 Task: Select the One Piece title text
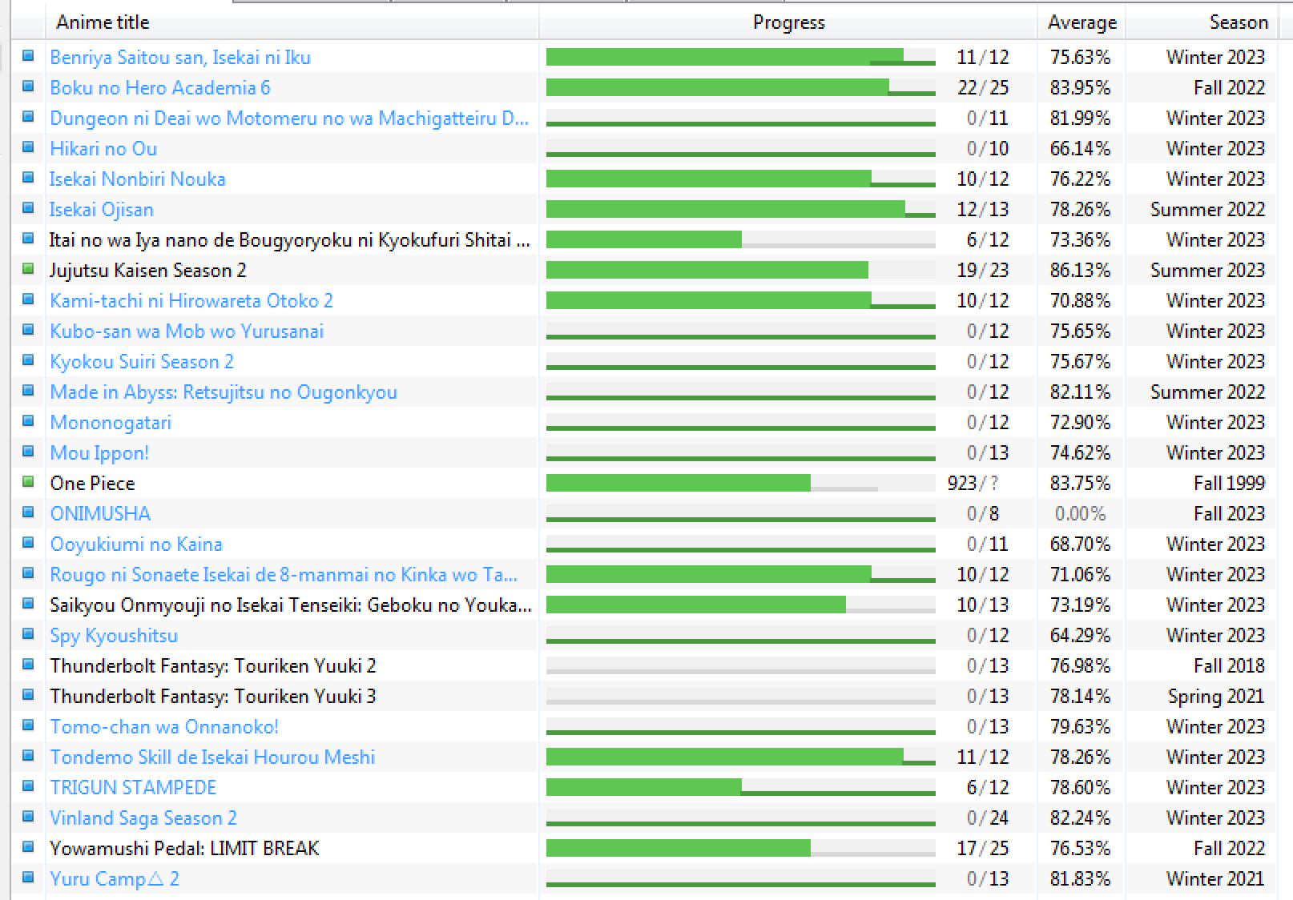92,484
